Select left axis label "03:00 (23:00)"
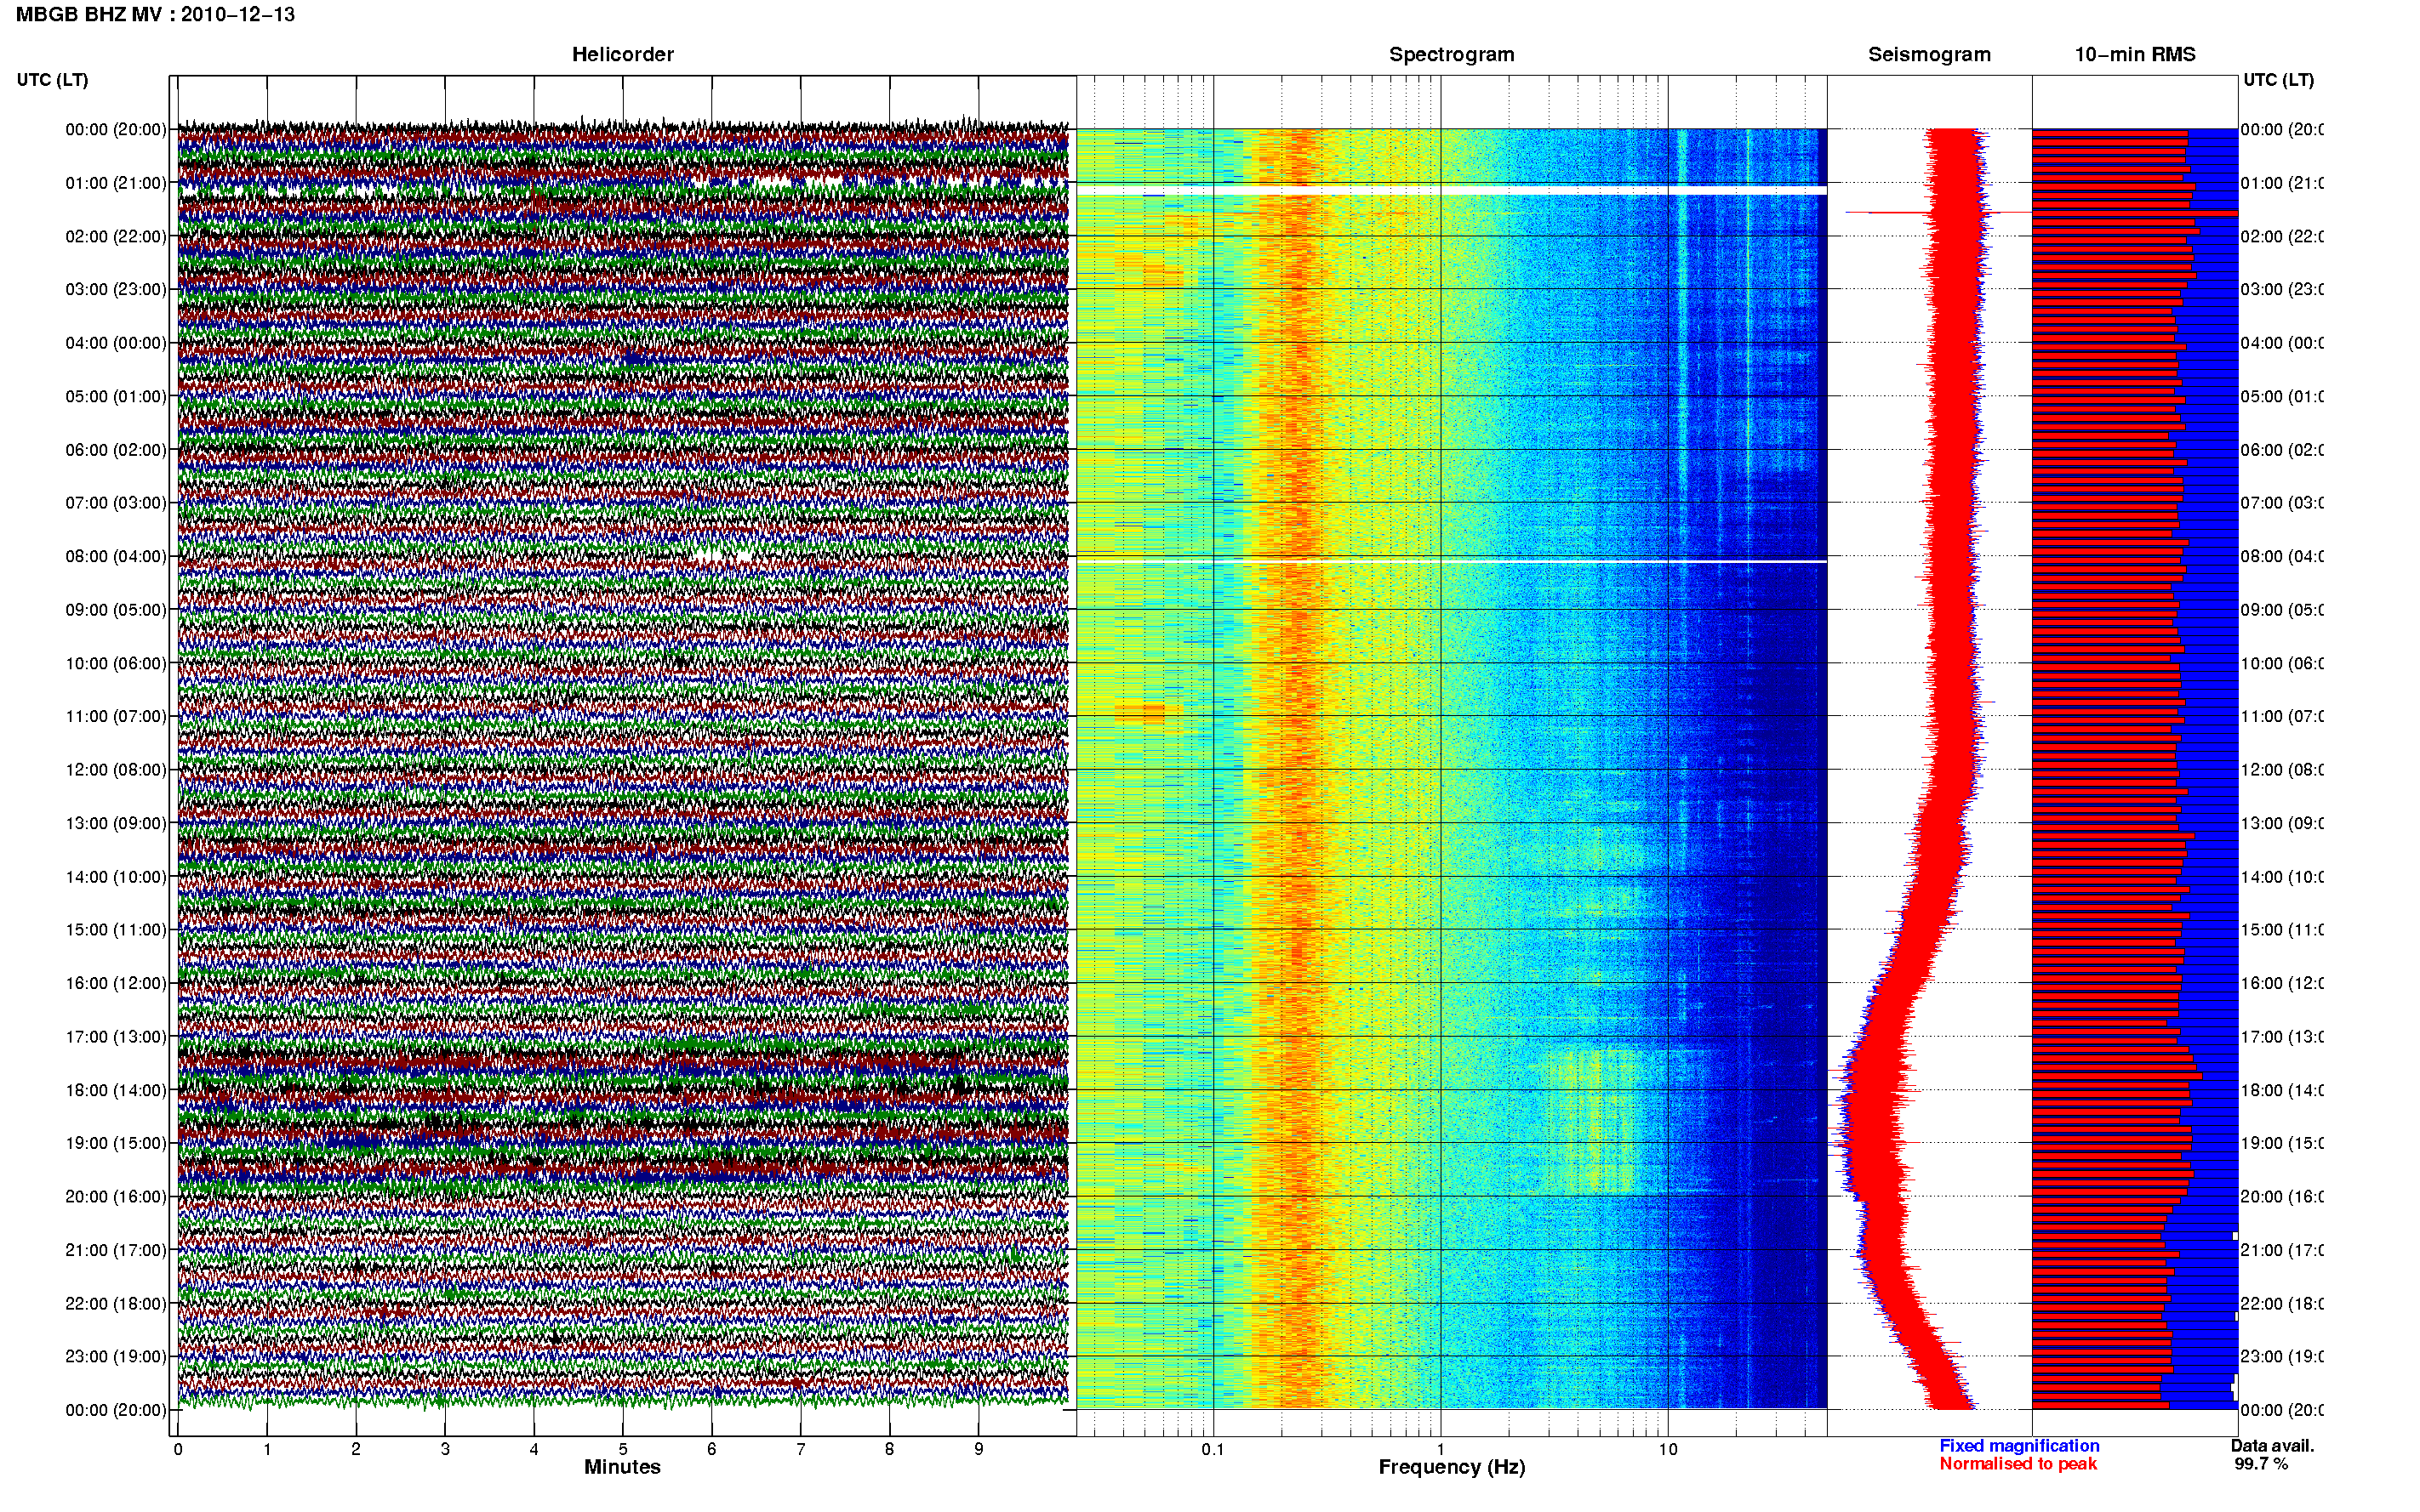The width and height of the screenshot is (2420, 1512). 116,289
